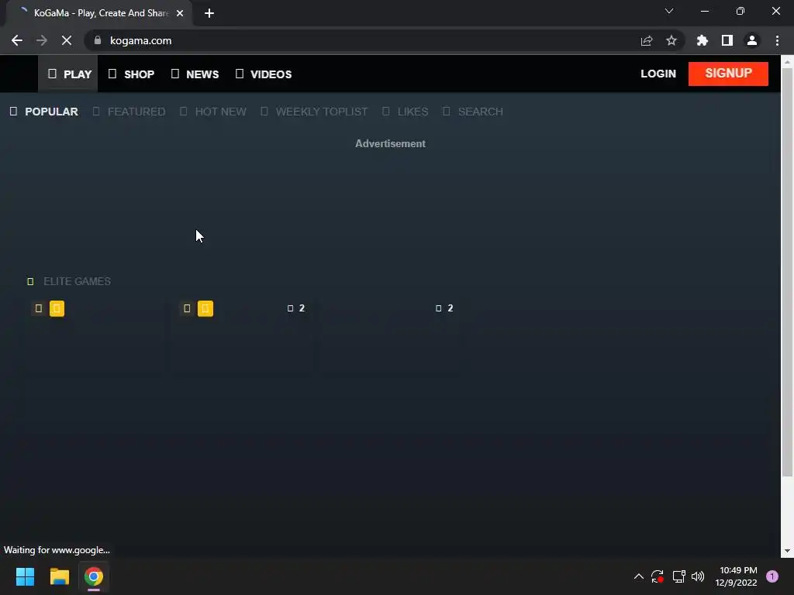Toggle the browser side panel
This screenshot has height=595, width=794.
pyautogui.click(x=727, y=40)
